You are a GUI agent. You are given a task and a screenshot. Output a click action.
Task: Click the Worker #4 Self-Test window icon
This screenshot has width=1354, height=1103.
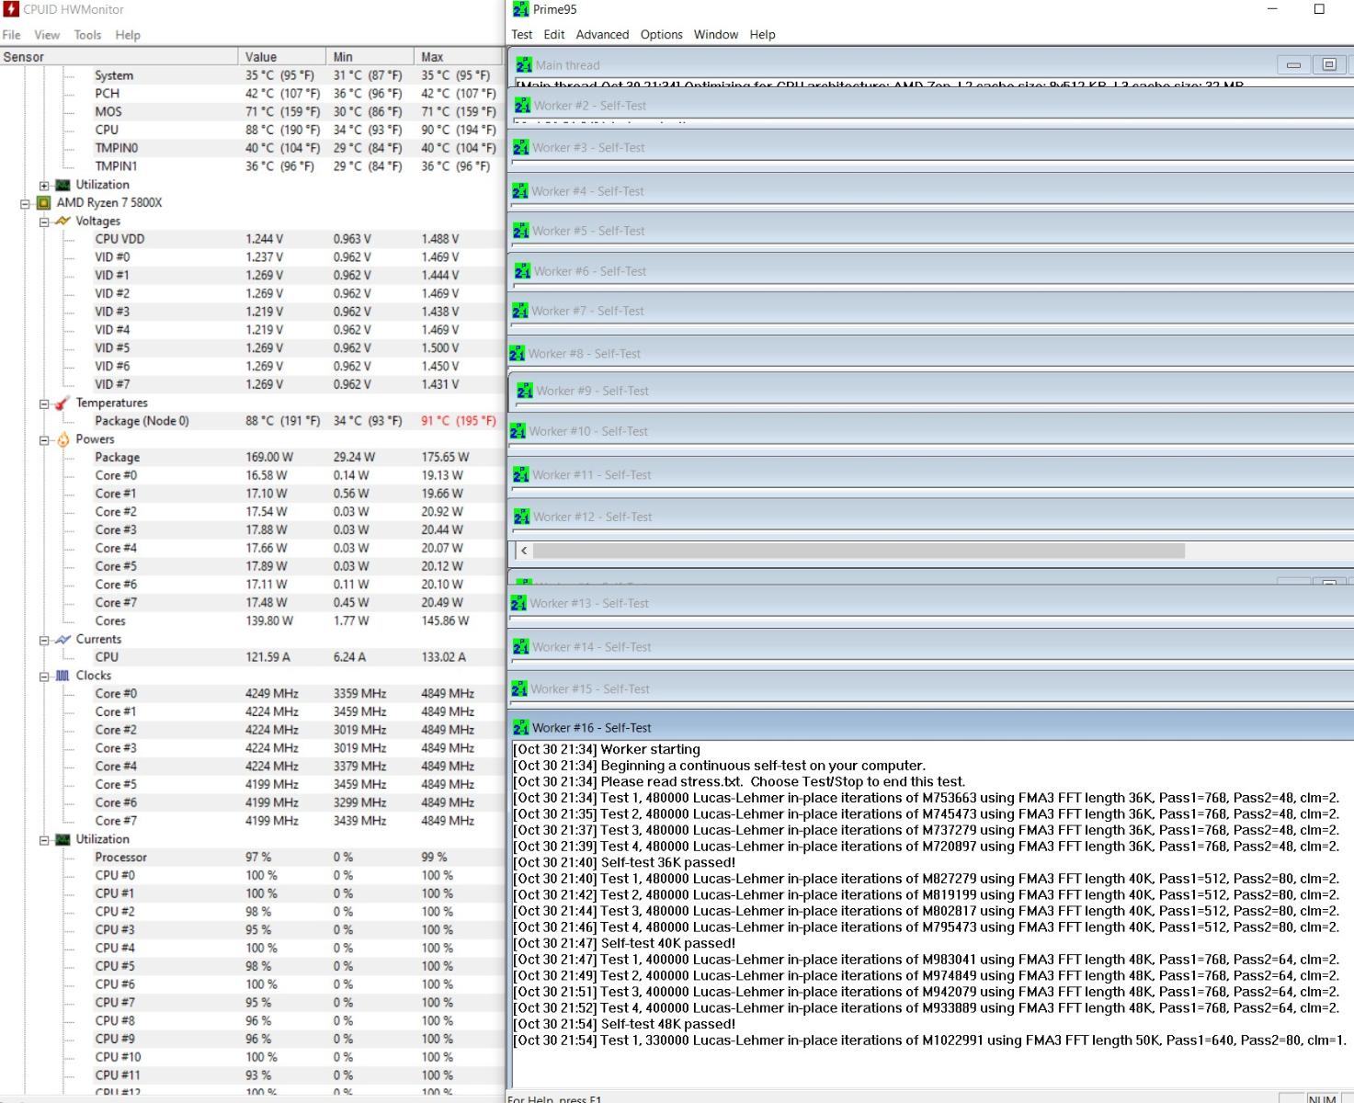(520, 191)
